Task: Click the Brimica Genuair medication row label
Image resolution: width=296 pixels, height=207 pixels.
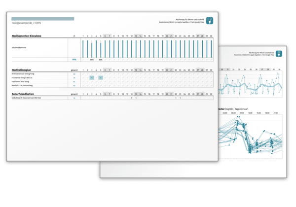Action: (24, 74)
